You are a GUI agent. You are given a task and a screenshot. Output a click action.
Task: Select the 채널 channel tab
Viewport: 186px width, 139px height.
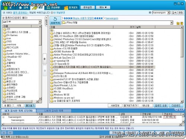tap(38, 7)
